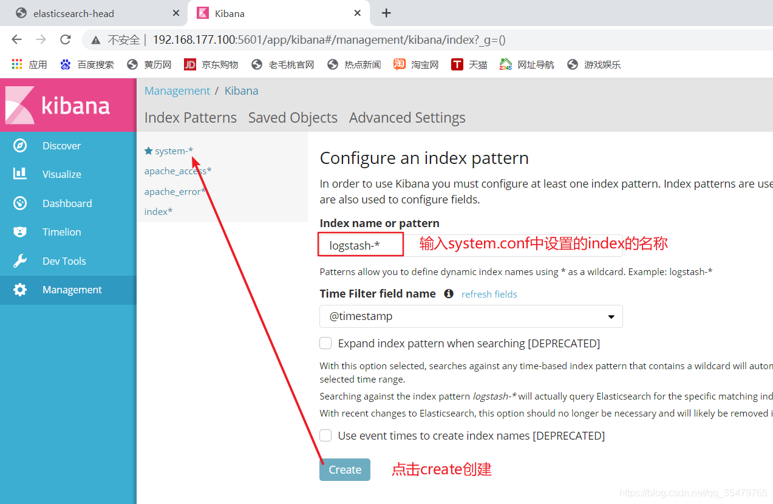Screen dimensions: 773x504
Task: Click the 'Time Filter field name' label
Action: (x=378, y=293)
